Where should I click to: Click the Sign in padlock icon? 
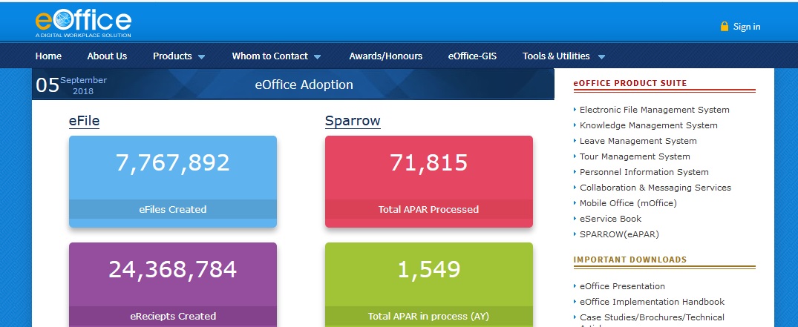click(724, 27)
